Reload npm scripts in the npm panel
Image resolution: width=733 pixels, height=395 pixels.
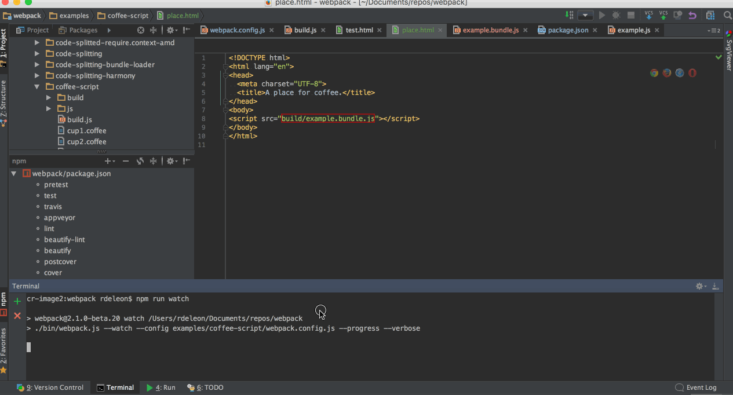140,160
